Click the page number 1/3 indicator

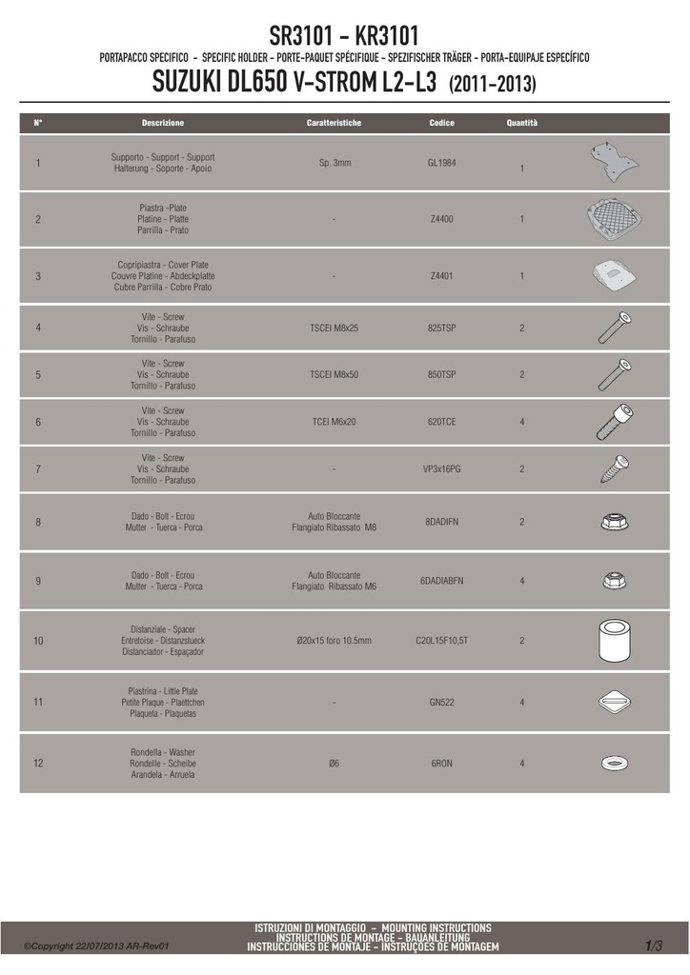click(x=654, y=945)
